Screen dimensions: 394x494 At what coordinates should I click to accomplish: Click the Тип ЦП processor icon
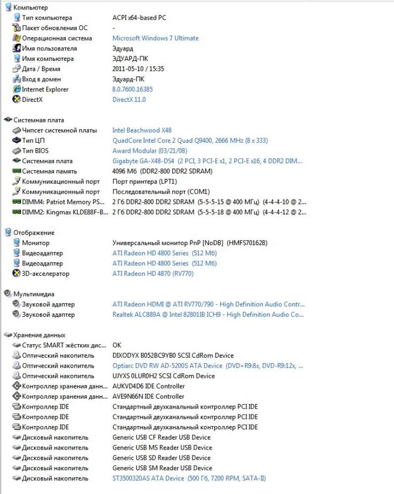pos(17,140)
